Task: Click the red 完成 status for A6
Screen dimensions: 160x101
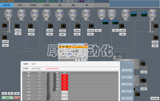Action: (65, 76)
